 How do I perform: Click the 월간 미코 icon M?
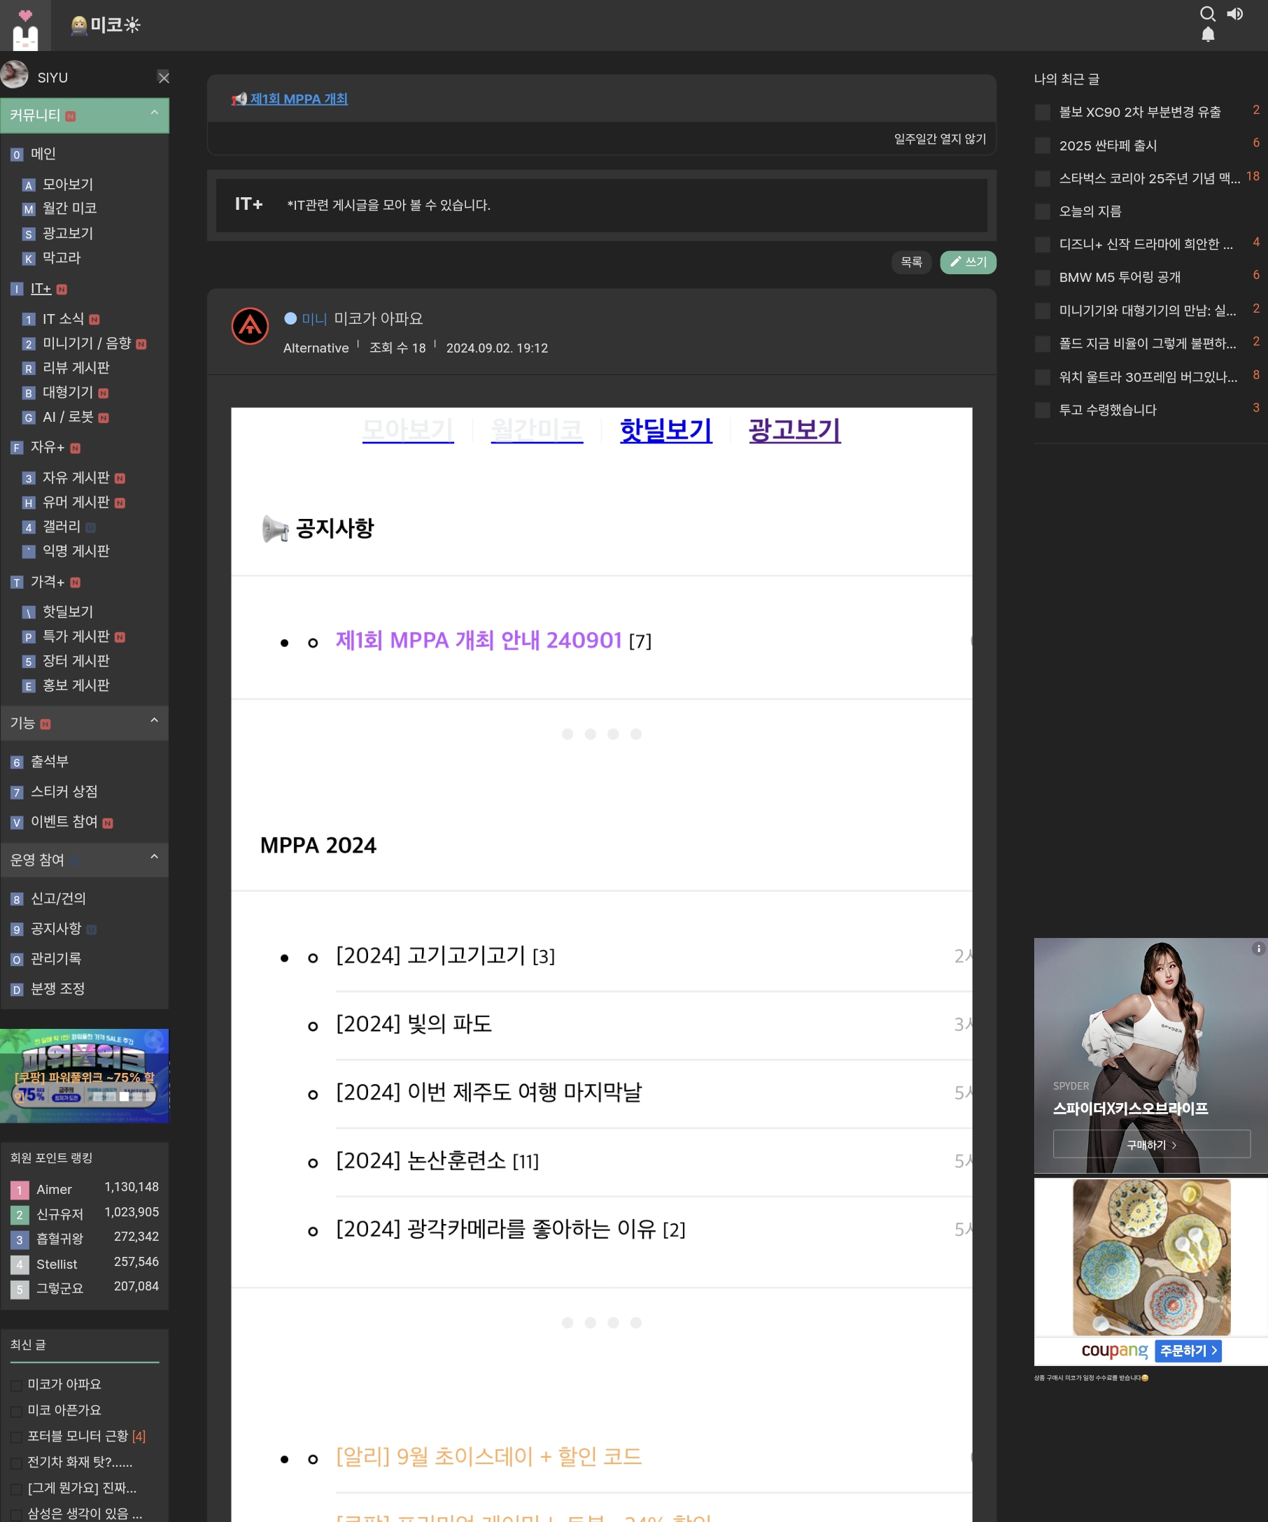click(29, 209)
